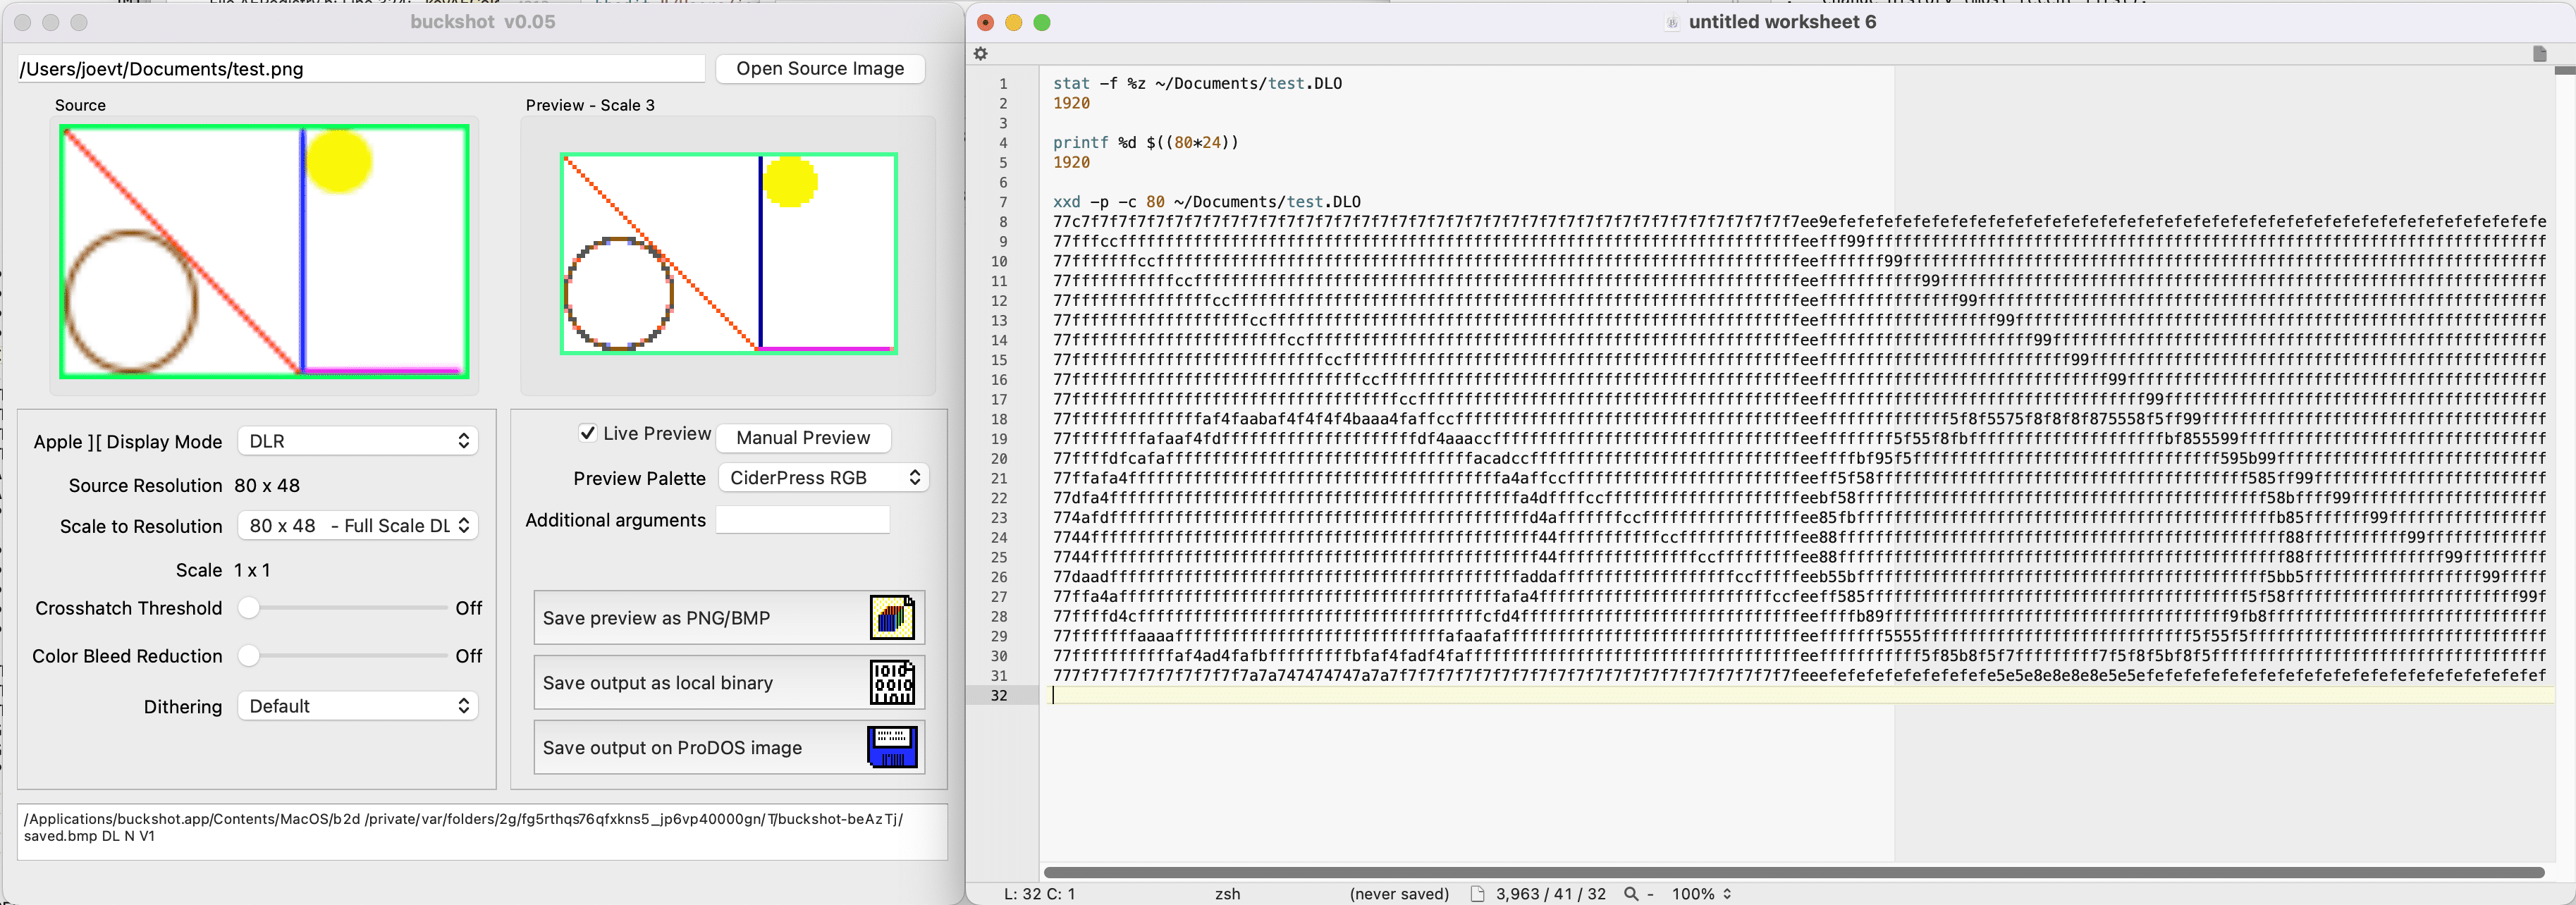
Task: Open the Apple ][ Display Mode DLR dropdown
Action: [357, 441]
